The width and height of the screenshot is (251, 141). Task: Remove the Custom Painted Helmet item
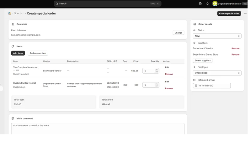tap(169, 88)
